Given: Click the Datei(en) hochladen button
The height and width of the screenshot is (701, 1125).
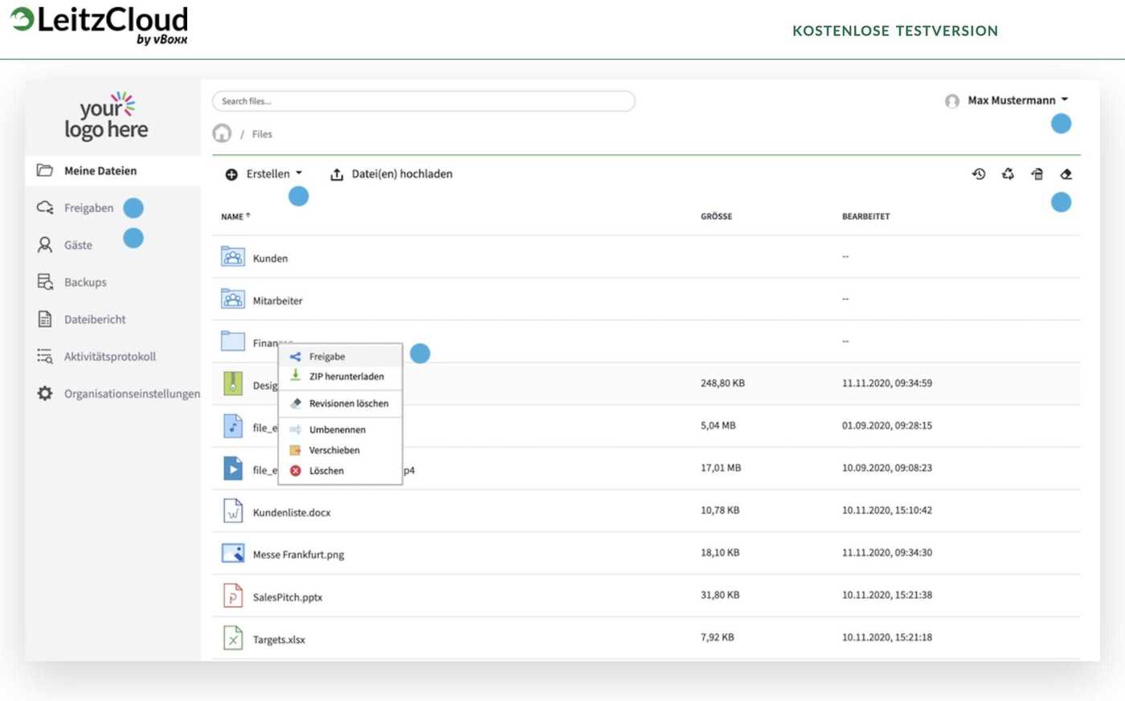Looking at the screenshot, I should pos(391,174).
